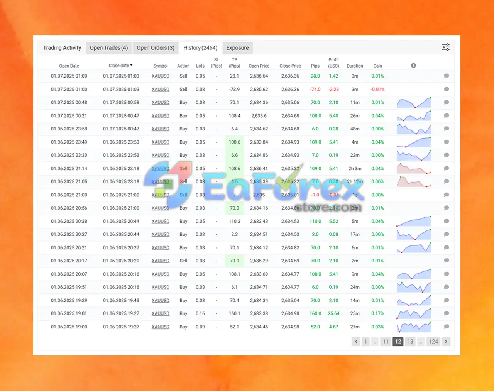Jump to page 1 of history
This screenshot has height=391, width=494.
click(365, 342)
